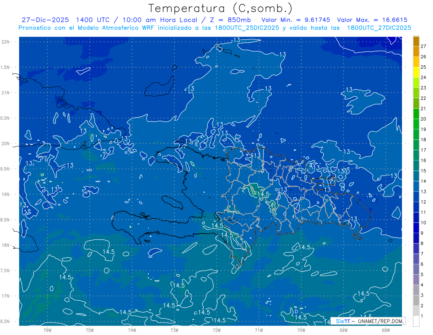Click the Modelo Atmosferico WRF forecast subtitle line
Viewport: 433px width, 335px height.
click(x=215, y=28)
